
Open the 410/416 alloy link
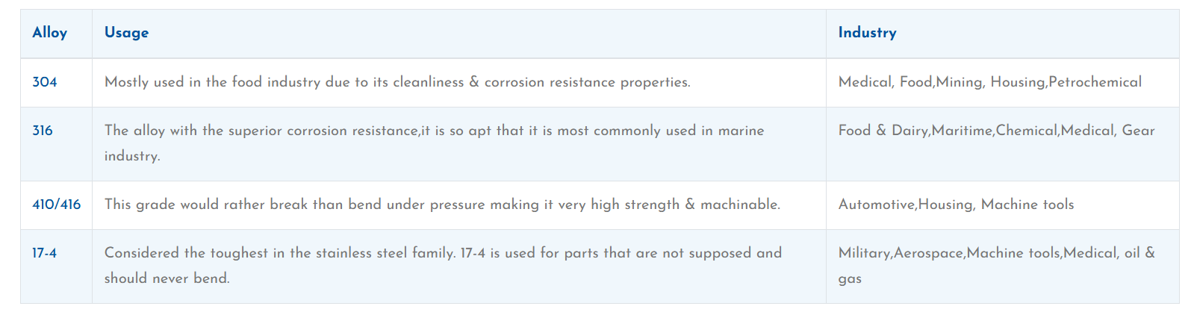coord(57,205)
